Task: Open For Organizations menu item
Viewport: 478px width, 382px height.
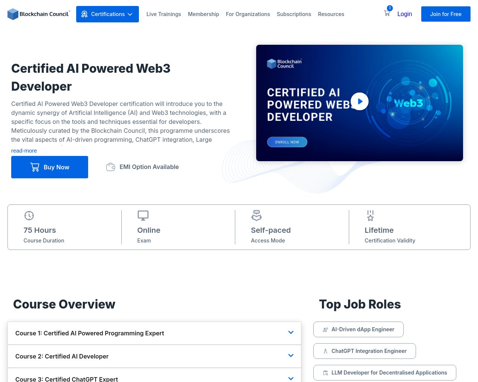Action: coord(248,14)
